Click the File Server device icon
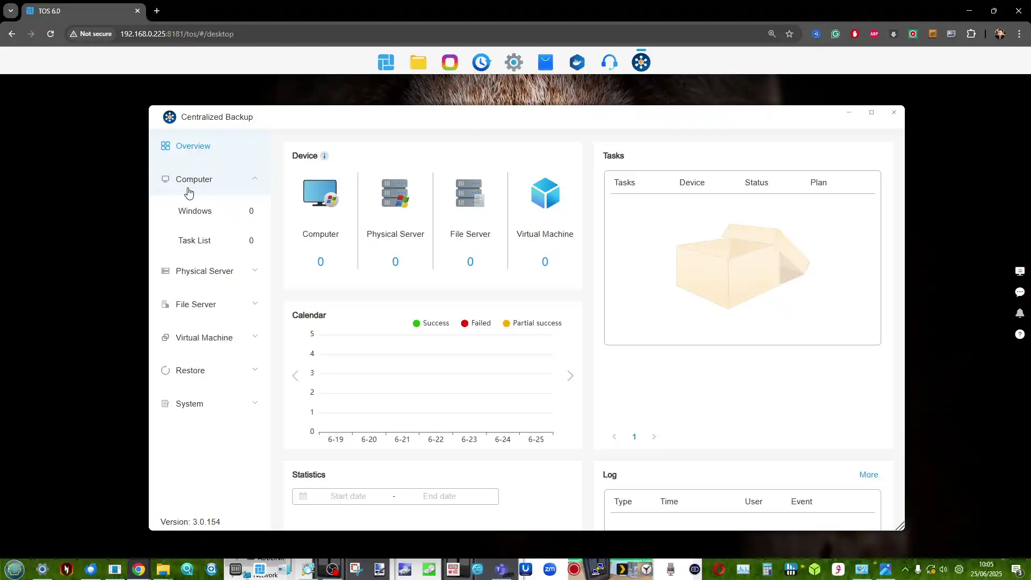The width and height of the screenshot is (1031, 580). [x=470, y=193]
